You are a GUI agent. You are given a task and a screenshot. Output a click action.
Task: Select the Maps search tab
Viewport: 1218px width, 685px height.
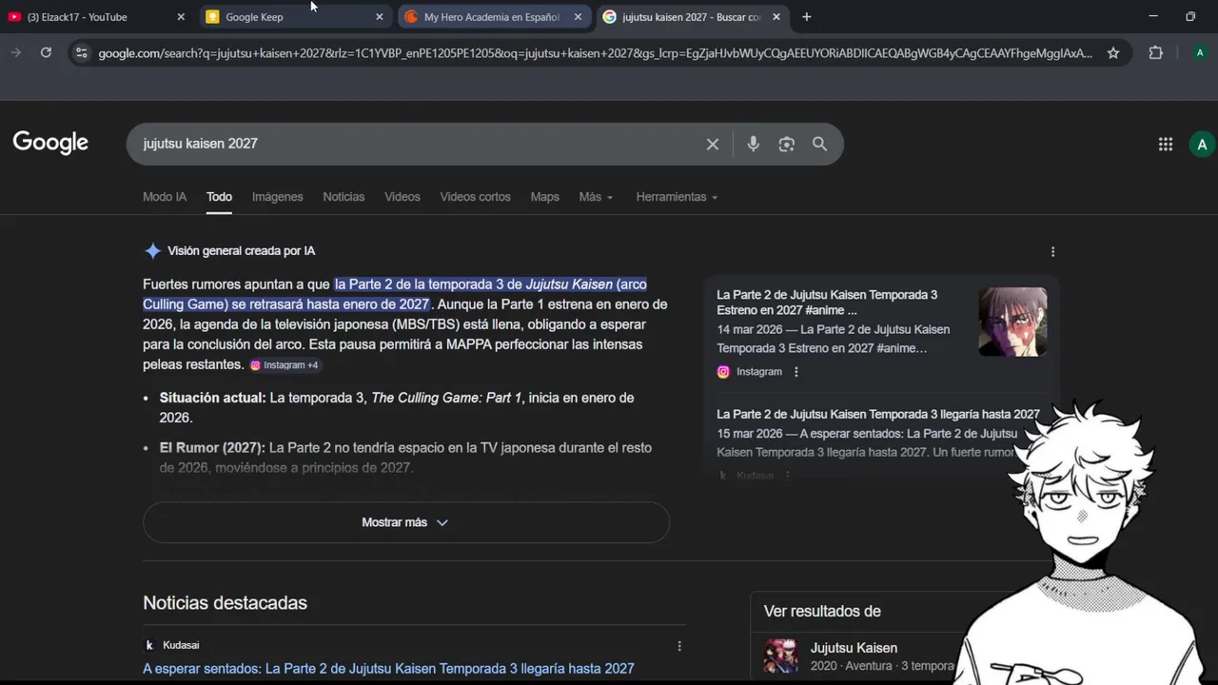pyautogui.click(x=545, y=197)
